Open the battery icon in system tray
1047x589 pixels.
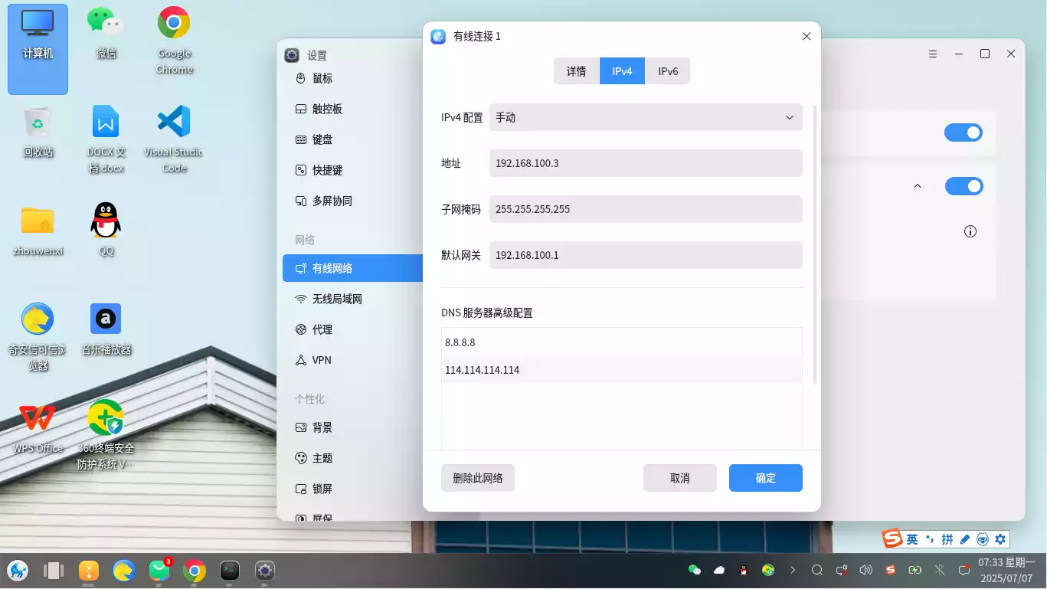pyautogui.click(x=915, y=570)
